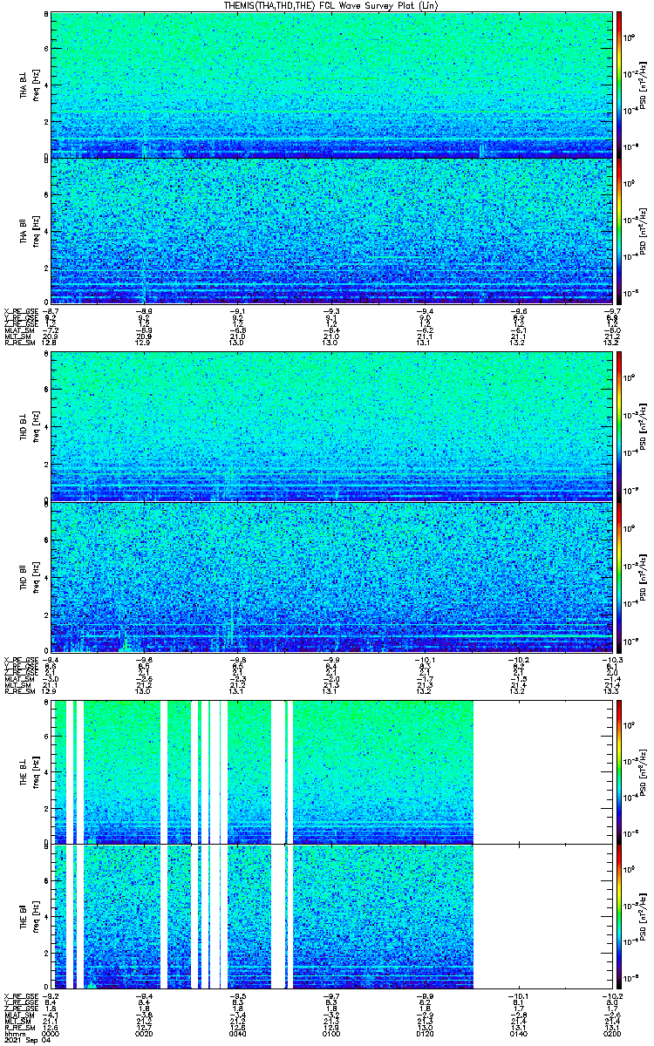Click the X_RE_GSE row label under THD panels
Image resolution: width=654 pixels, height=1046 pixels.
[19, 658]
